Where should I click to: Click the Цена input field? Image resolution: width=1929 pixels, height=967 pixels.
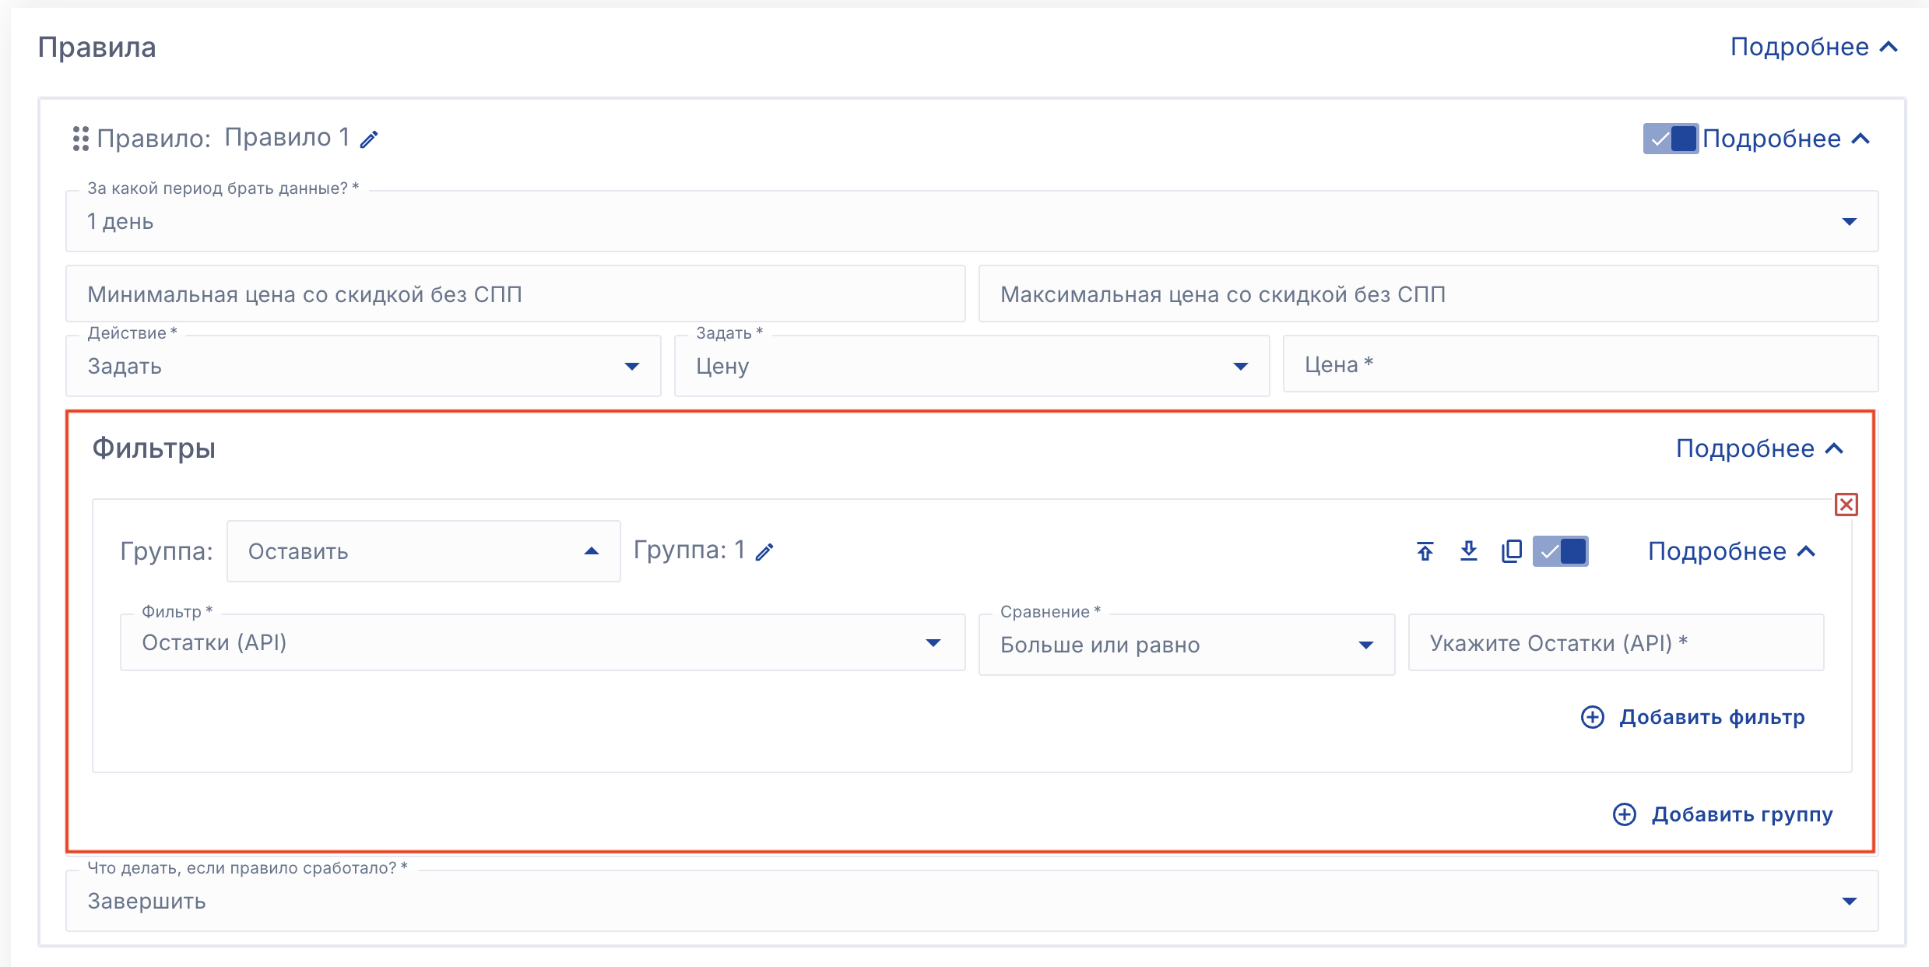pyautogui.click(x=1580, y=364)
